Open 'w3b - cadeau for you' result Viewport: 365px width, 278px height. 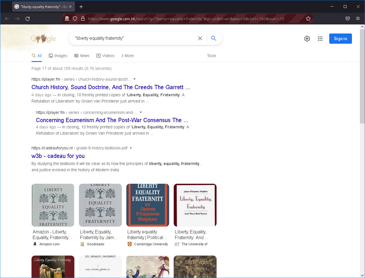click(58, 156)
